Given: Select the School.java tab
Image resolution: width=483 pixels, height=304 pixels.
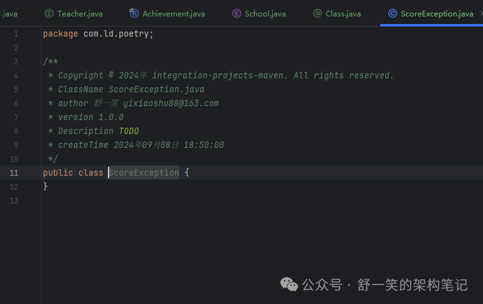Looking at the screenshot, I should coord(265,13).
